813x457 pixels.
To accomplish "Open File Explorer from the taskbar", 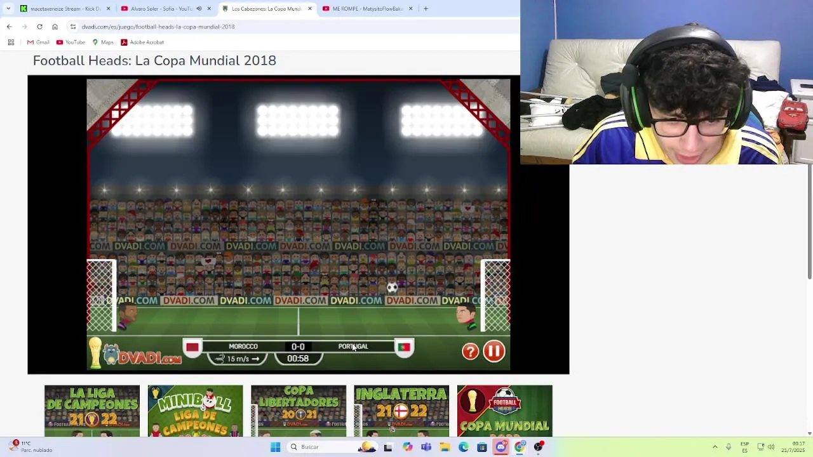I will point(445,447).
